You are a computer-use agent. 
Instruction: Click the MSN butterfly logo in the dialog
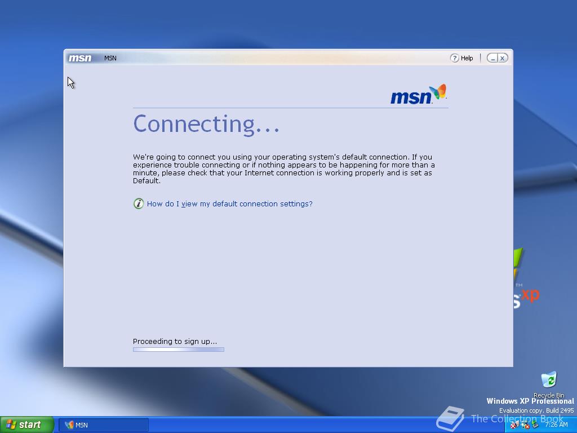[x=419, y=94]
